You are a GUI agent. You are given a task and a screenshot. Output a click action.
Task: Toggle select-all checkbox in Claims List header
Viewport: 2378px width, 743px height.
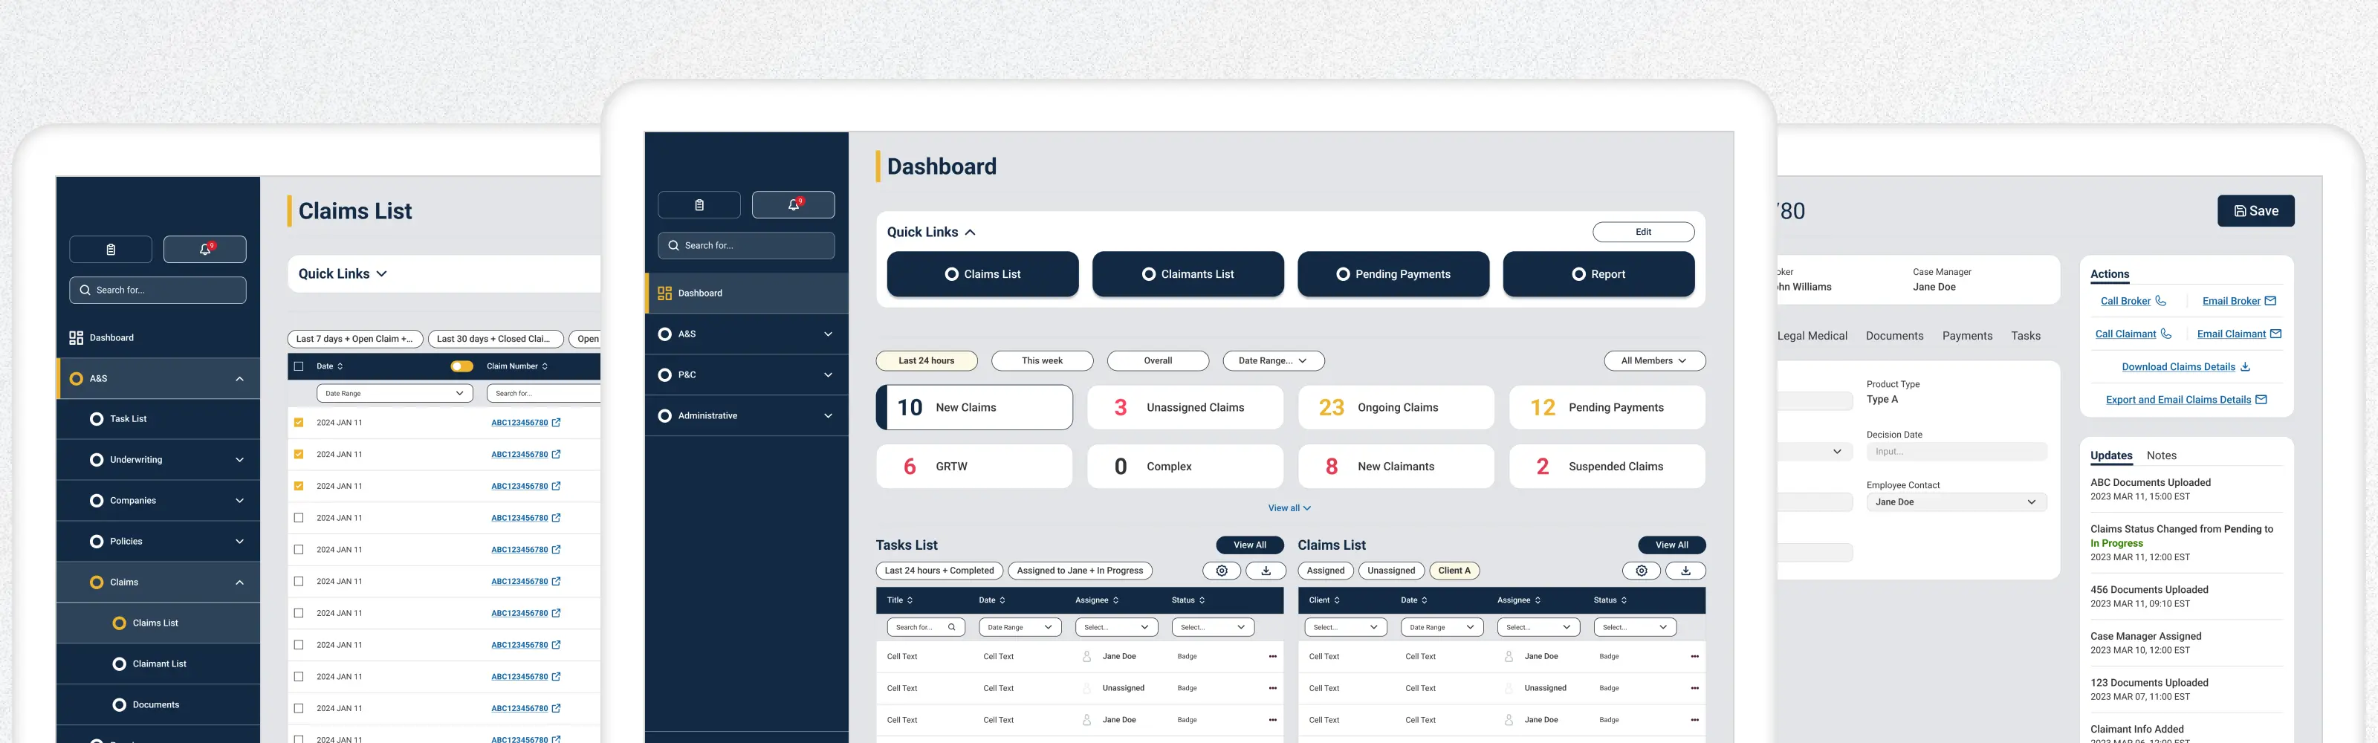tap(298, 366)
